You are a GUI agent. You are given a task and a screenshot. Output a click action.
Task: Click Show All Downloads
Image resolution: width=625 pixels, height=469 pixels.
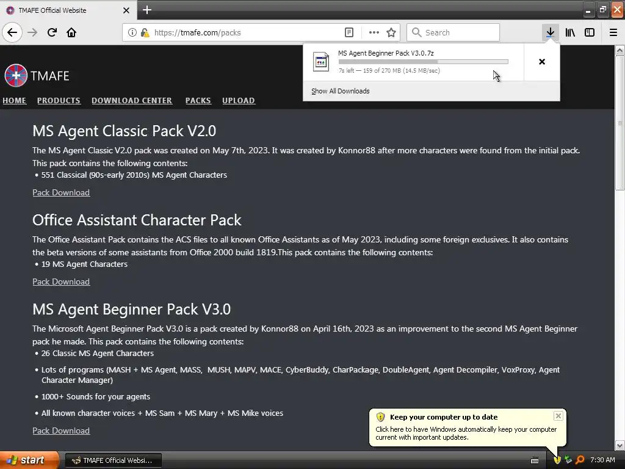pos(341,92)
